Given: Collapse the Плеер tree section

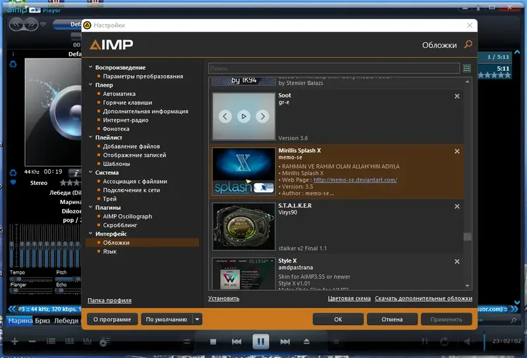Looking at the screenshot, I should pyautogui.click(x=90, y=85).
